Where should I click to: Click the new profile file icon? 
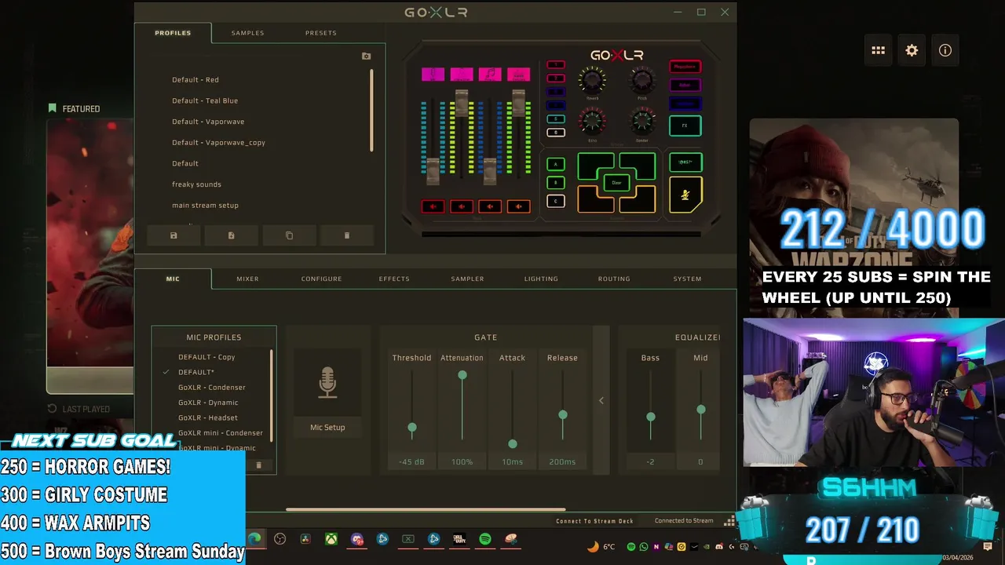point(231,235)
